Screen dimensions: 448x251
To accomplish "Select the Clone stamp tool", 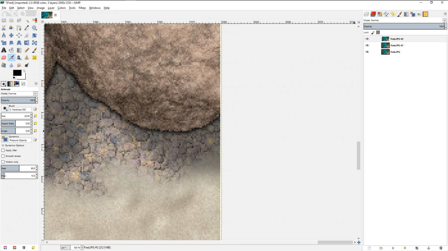I will tap(27, 58).
